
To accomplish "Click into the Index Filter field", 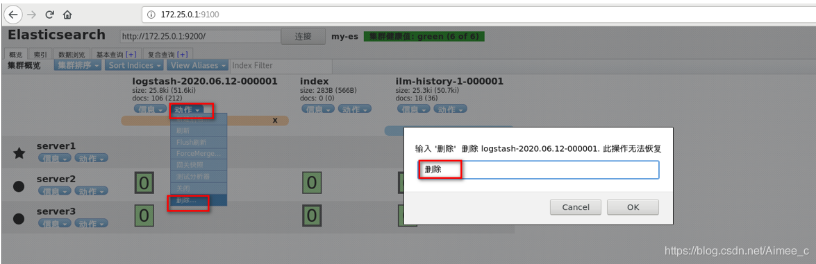I will 281,65.
